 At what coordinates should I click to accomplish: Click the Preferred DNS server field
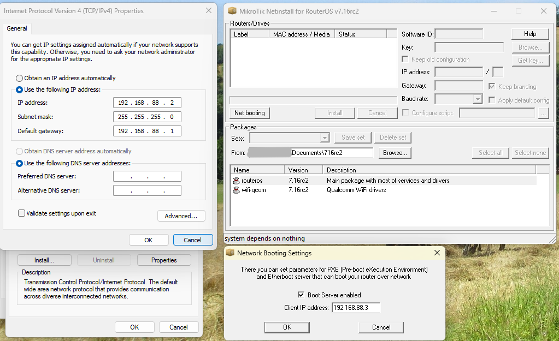[147, 176]
